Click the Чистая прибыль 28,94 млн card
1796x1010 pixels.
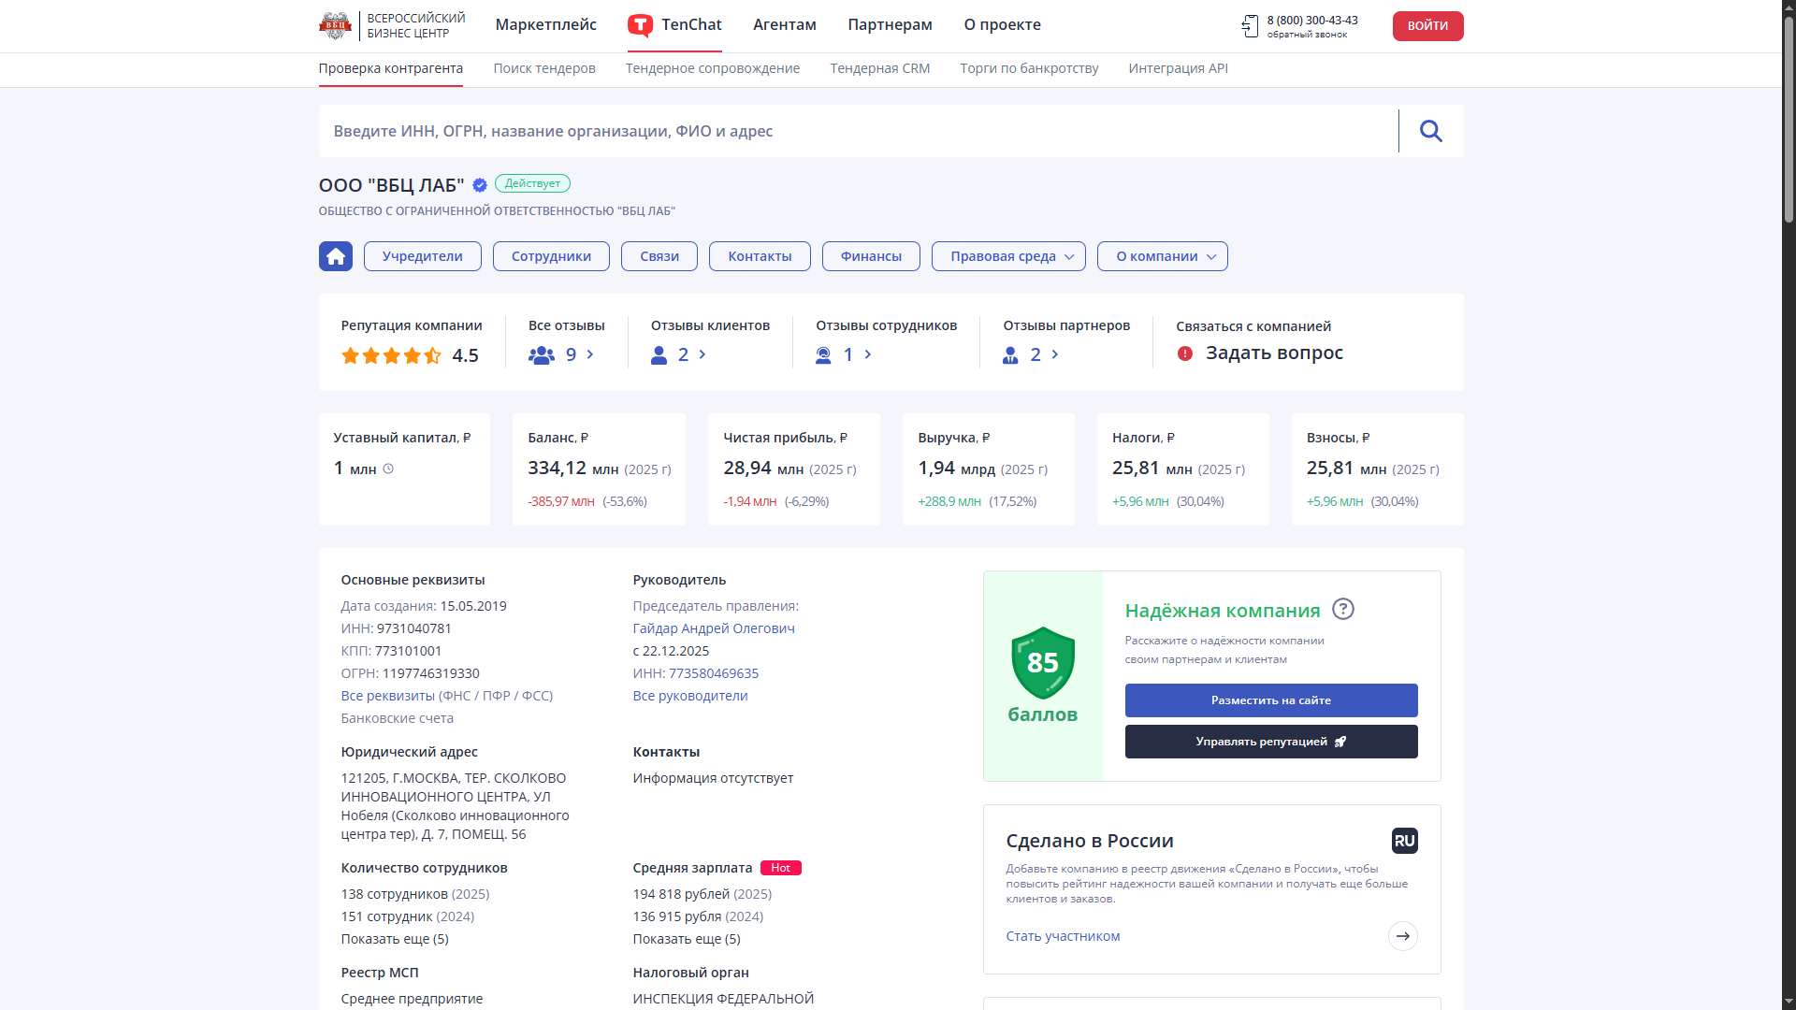(793, 469)
